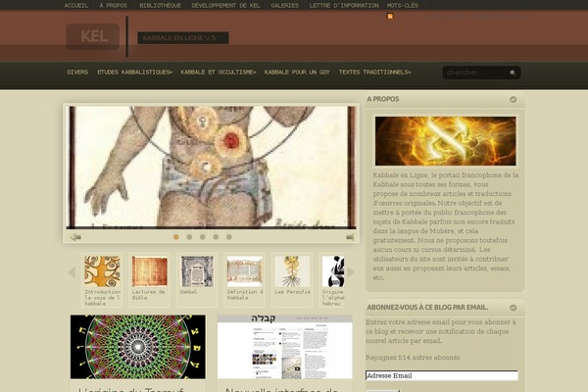Open Kabbale pour un Goy menu
The height and width of the screenshot is (392, 588).
[297, 72]
